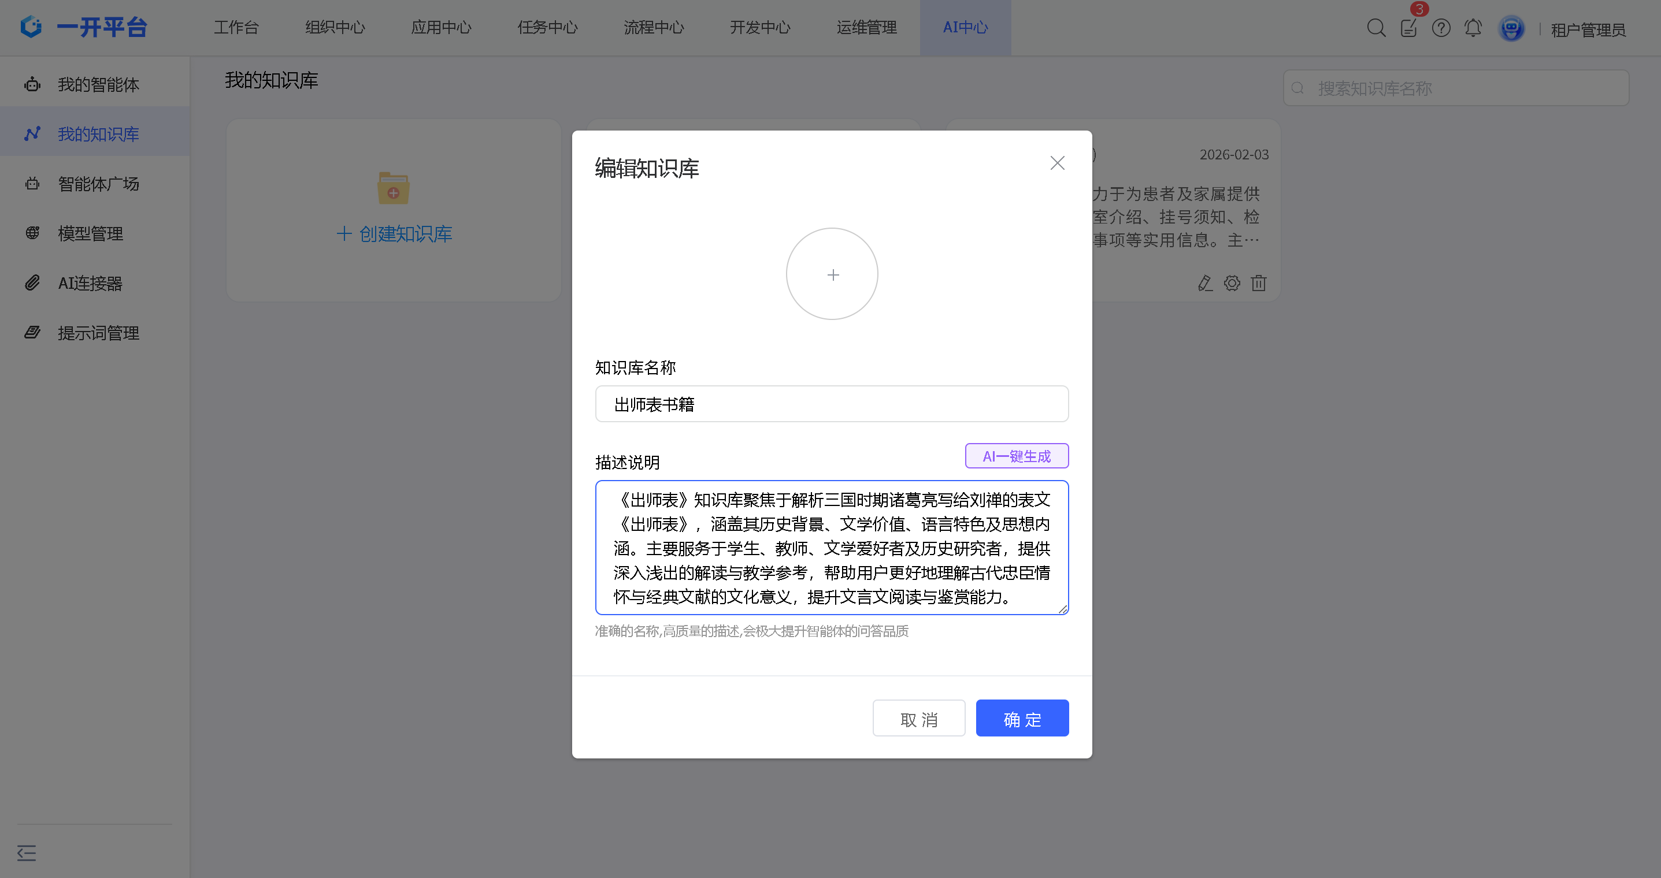Screen dimensions: 1661x878
Task: Open 提示词管理 in the sidebar
Action: coord(98,333)
